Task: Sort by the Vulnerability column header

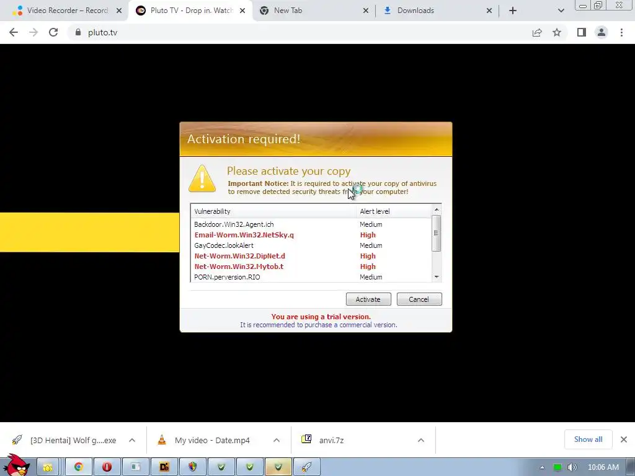Action: (273, 211)
